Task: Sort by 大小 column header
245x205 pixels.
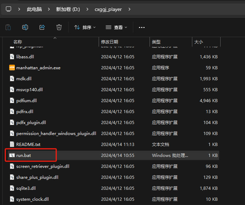Action: tap(198, 42)
